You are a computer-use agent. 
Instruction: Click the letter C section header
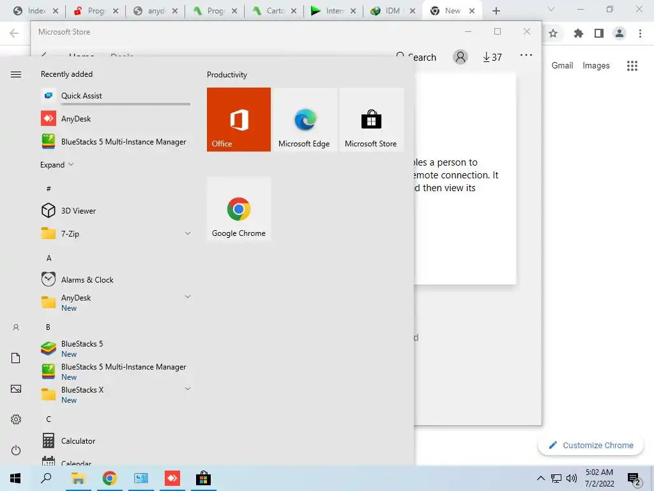tap(49, 419)
